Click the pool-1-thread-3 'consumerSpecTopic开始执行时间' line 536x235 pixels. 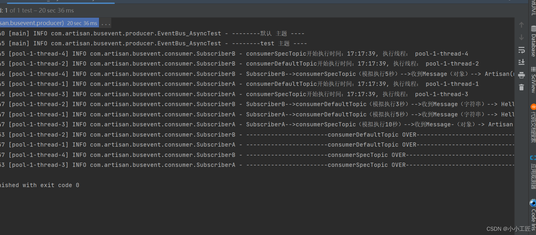coord(234,94)
